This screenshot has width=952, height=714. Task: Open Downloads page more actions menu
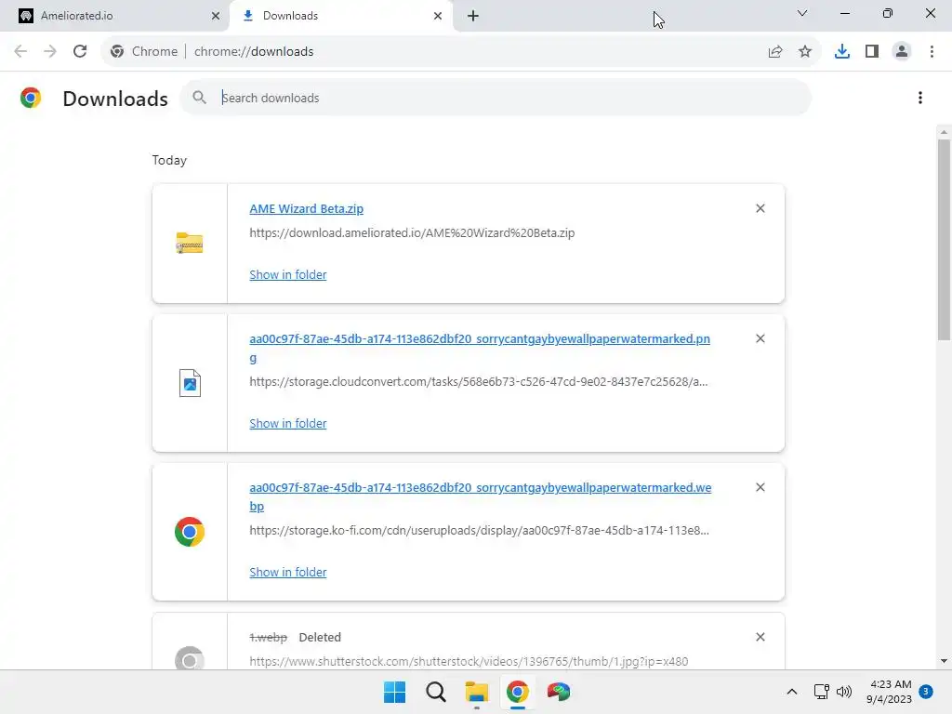[920, 98]
